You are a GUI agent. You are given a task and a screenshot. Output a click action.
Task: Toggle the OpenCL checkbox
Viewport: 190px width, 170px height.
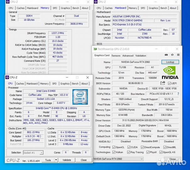[x=114, y=147]
